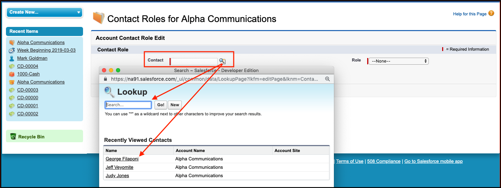
Task: Click the Recycle Bin icon in sidebar
Action: tap(13, 136)
